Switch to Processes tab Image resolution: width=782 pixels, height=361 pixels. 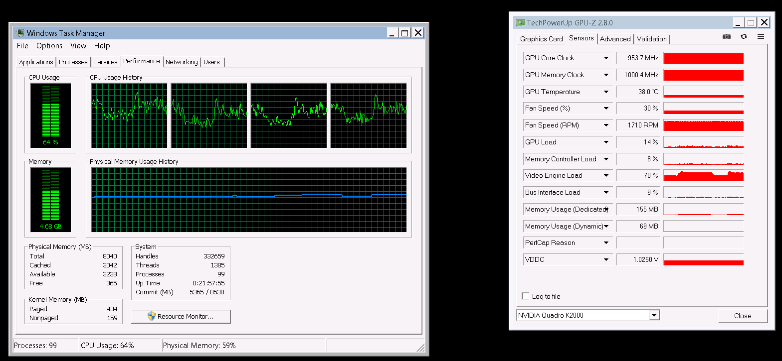(73, 62)
